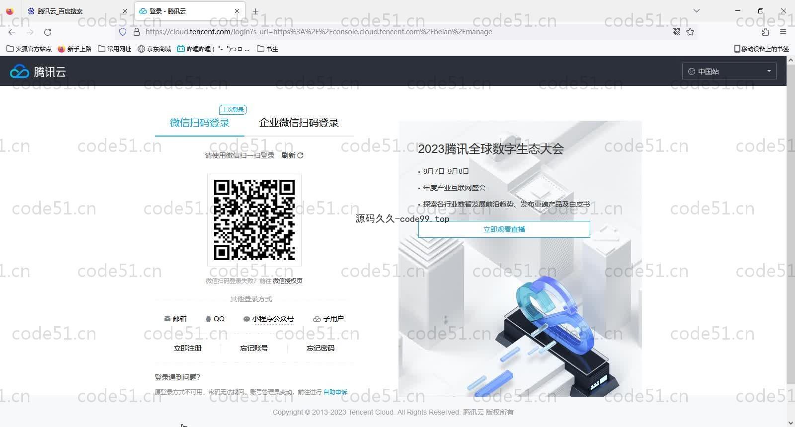Open the extensions icon in toolbar
This screenshot has width=795, height=427.
[x=765, y=32]
